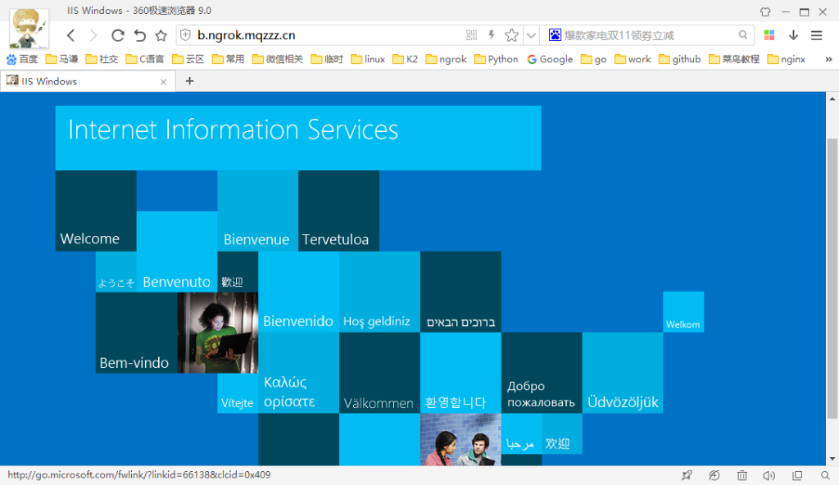Open the 微信相关 bookmark folder
Viewport: 839px width, 485px height.
pyautogui.click(x=278, y=59)
